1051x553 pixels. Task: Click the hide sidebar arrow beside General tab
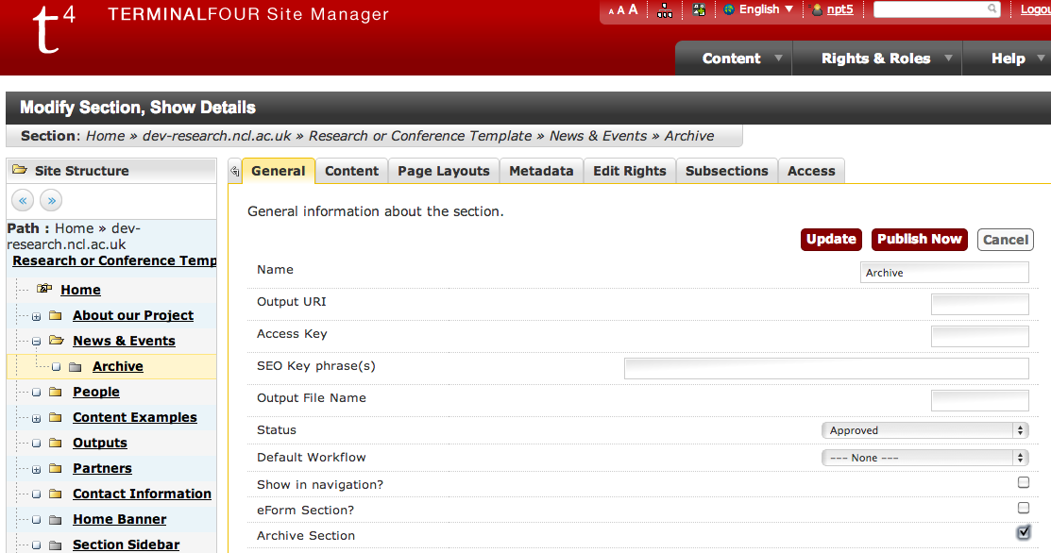pyautogui.click(x=235, y=172)
